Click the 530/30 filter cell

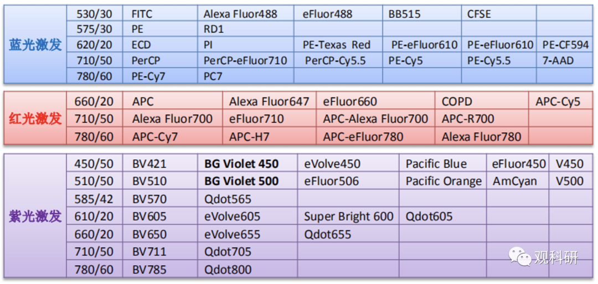coord(94,14)
